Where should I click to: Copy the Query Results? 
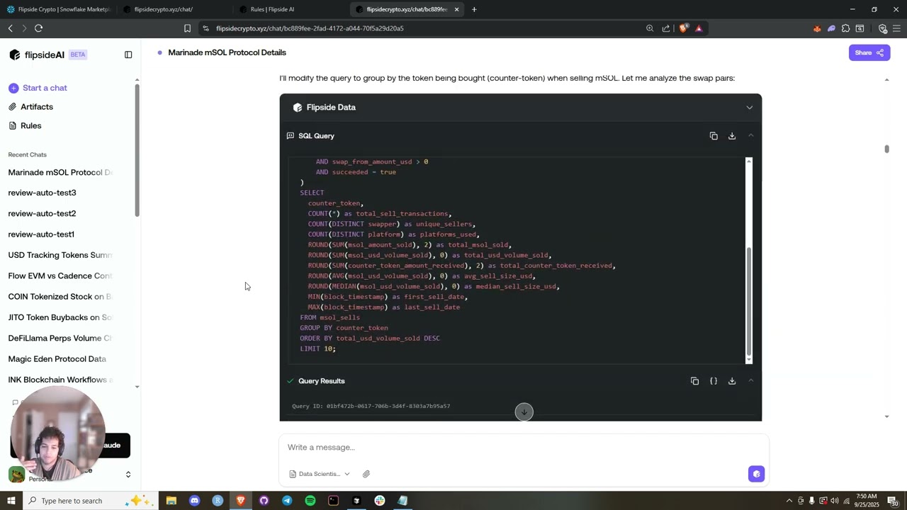click(x=694, y=381)
